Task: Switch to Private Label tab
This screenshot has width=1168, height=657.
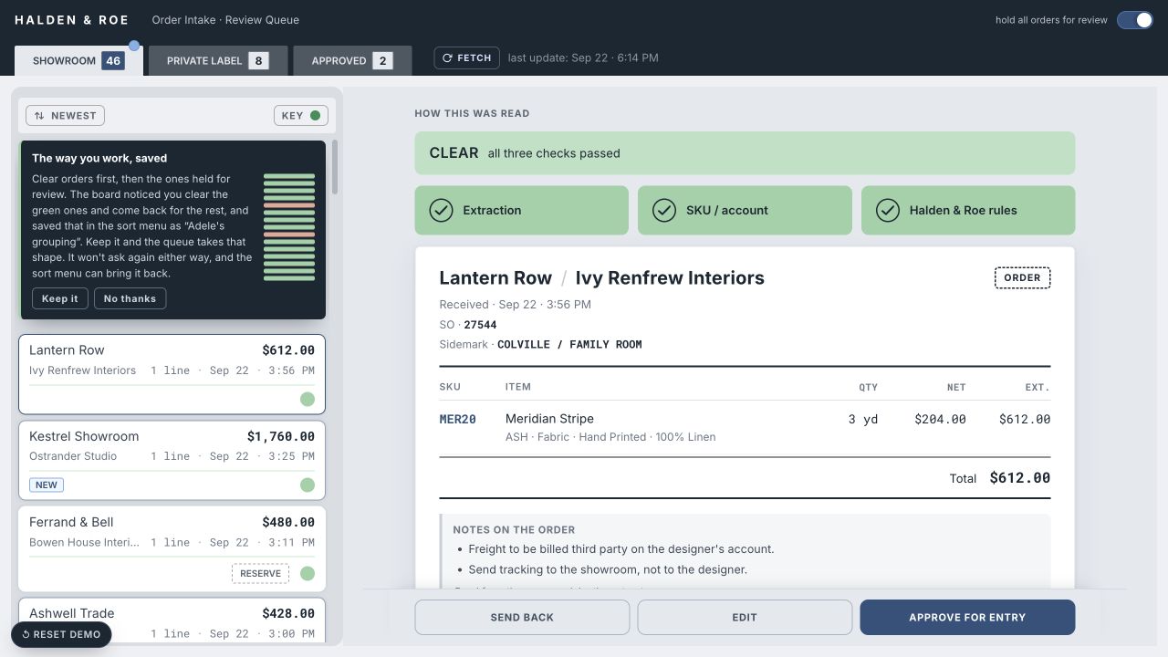Action: pyautogui.click(x=218, y=60)
